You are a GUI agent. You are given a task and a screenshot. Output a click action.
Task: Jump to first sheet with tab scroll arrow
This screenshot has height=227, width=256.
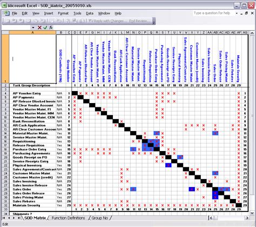pyautogui.click(x=4, y=218)
